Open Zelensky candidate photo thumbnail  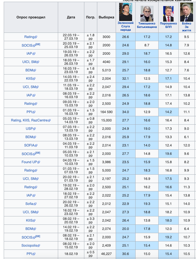(125, 12)
